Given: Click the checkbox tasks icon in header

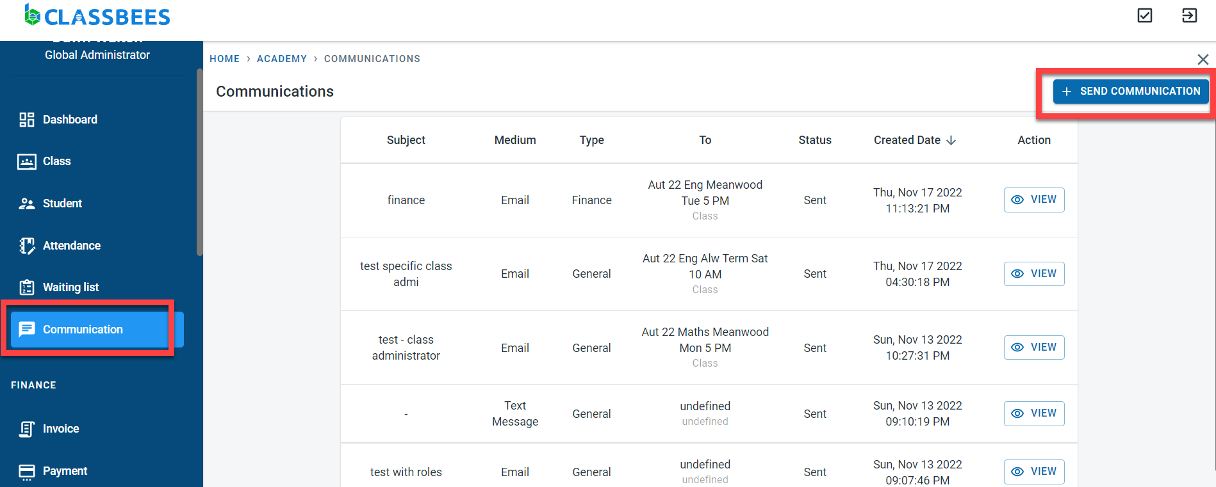Looking at the screenshot, I should click(1145, 15).
